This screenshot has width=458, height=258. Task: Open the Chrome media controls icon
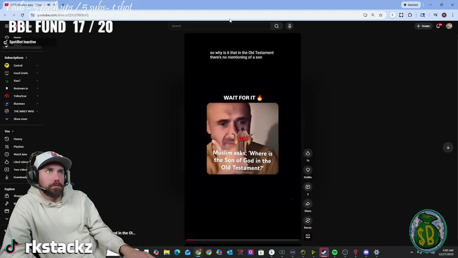coord(435,15)
